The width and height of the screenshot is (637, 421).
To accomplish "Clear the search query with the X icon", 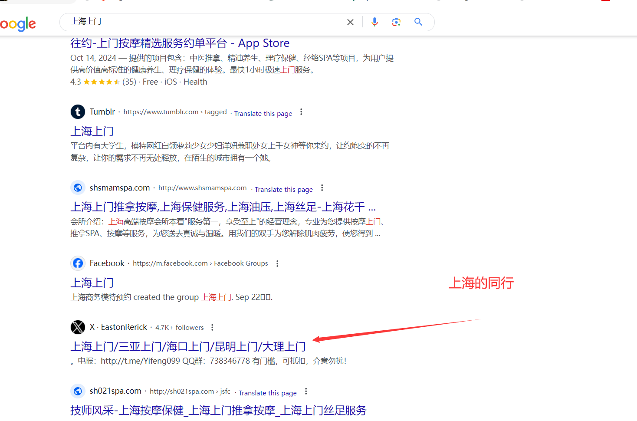I will coord(350,22).
